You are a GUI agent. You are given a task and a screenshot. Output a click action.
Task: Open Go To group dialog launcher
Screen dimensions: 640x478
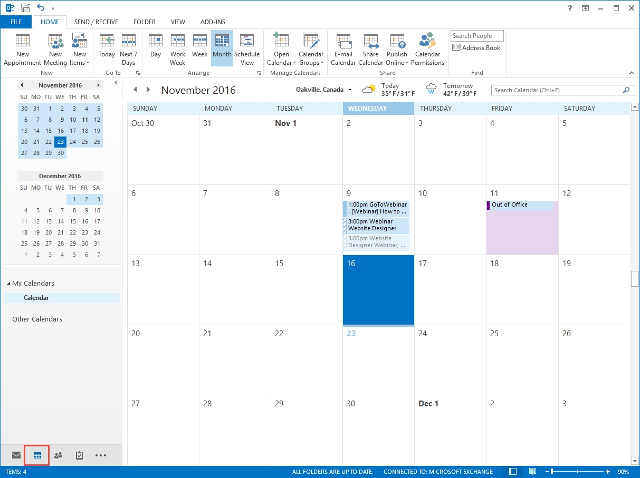138,73
